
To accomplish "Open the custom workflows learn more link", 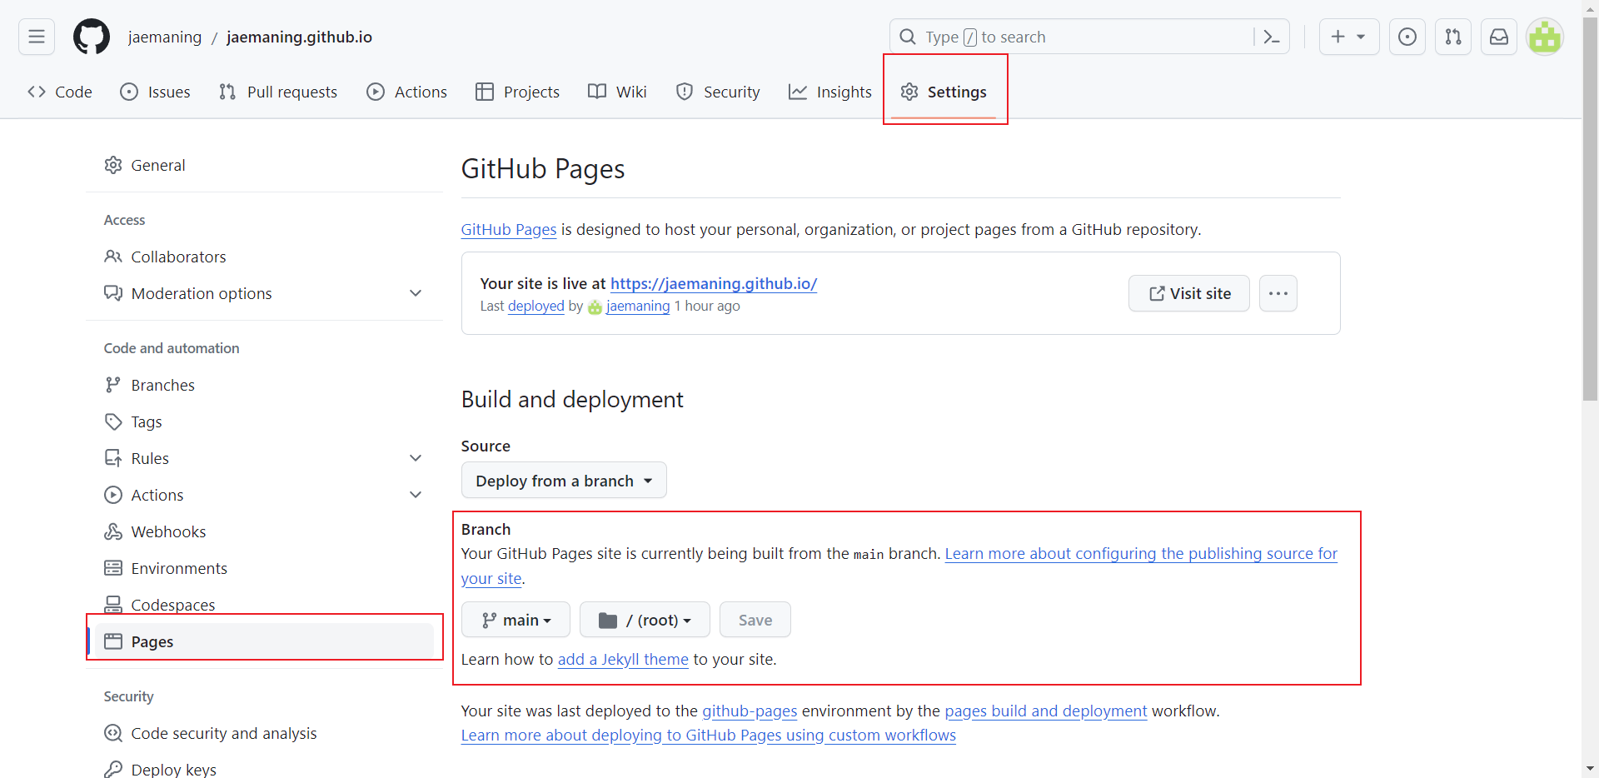I will pyautogui.click(x=709, y=735).
